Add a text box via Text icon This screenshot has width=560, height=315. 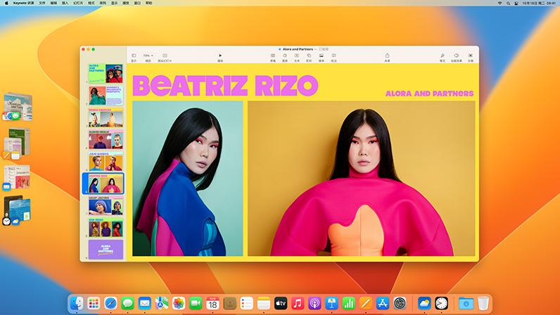point(297,57)
